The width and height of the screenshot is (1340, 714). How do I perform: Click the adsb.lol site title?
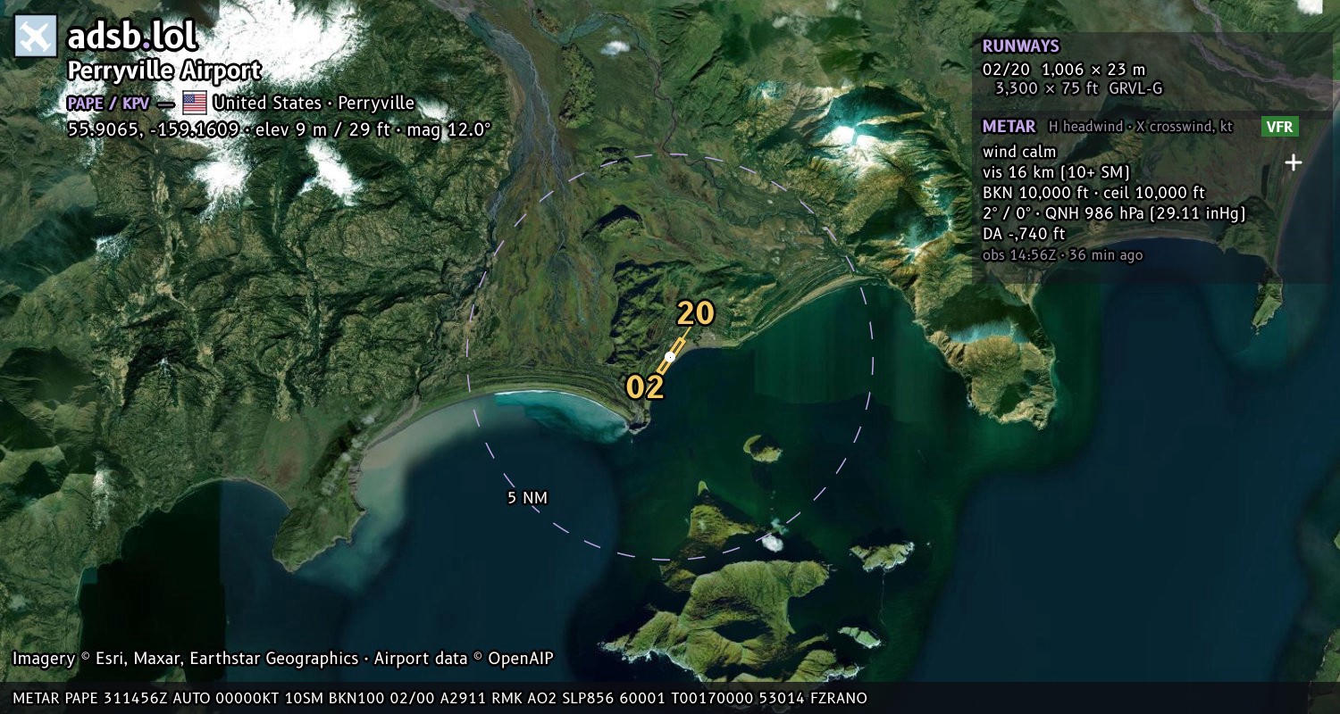click(x=132, y=36)
